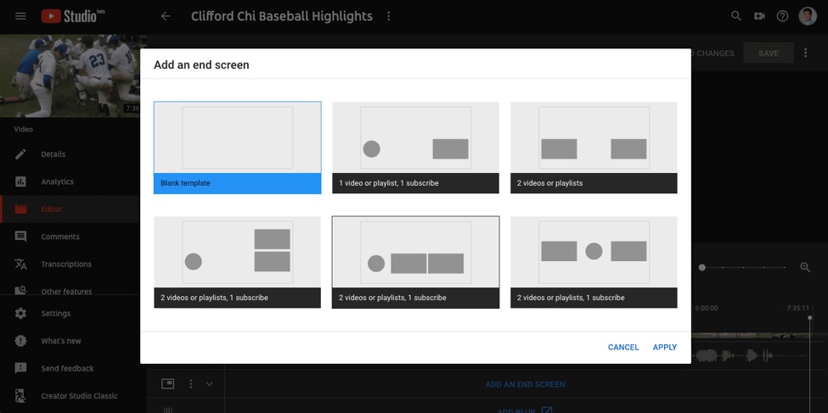Click the create video camera icon
This screenshot has height=413, width=828.
(x=759, y=16)
